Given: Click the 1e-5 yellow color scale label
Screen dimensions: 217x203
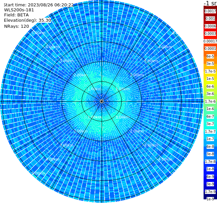Looking at the screenshot, I should [x=210, y=79].
